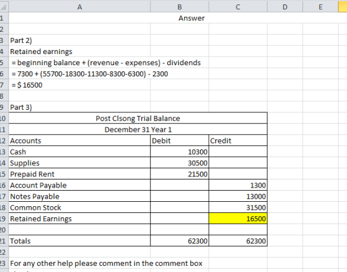Select the 'Supplies' account cell
The width and height of the screenshot is (347, 272).
pyautogui.click(x=79, y=163)
